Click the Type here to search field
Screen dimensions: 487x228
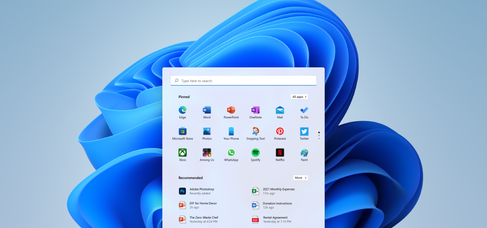[243, 81]
